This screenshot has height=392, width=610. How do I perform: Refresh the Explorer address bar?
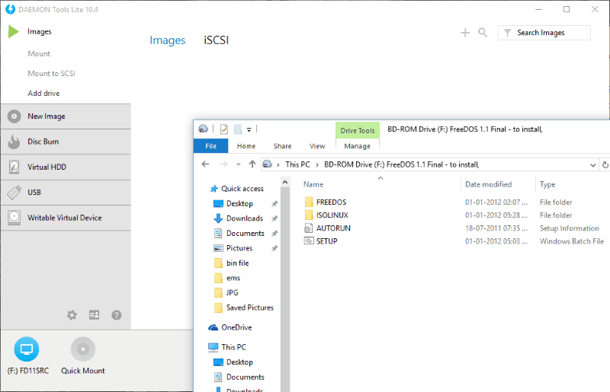click(x=605, y=164)
